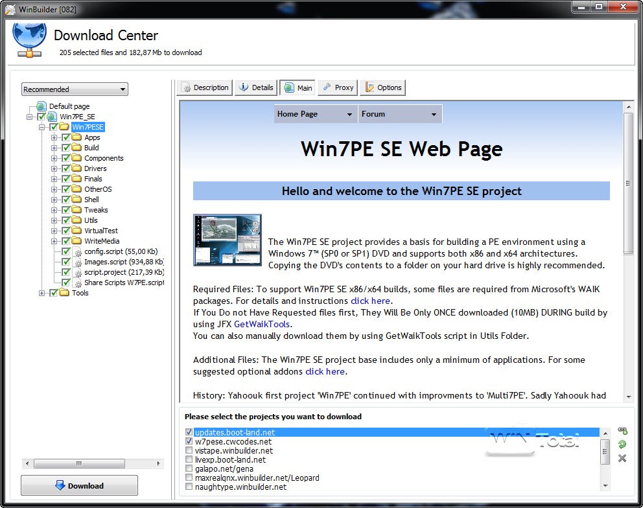This screenshot has height=508, width=643.
Task: Check naughtype.winbuilder.net project
Action: coord(189,487)
